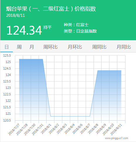Image resolution: width=136 pixels, height=142 pixels.
Task: Switch to the 周 weekly tab
Action: [19, 47]
